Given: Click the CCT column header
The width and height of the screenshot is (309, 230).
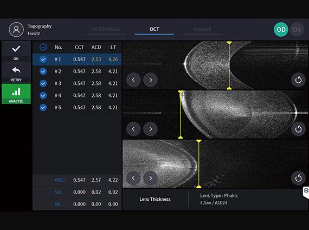Looking at the screenshot, I should [79, 47].
